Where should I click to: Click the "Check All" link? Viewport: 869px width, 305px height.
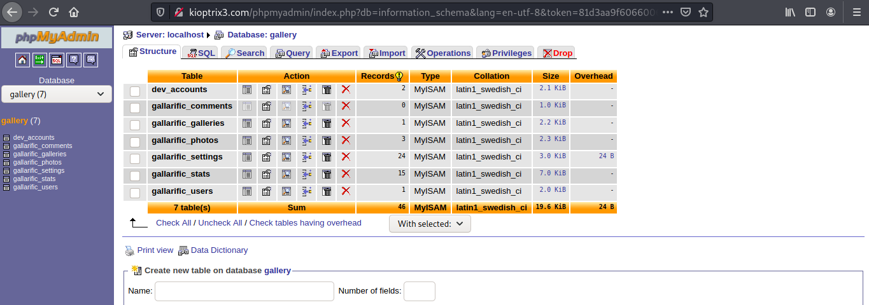(x=173, y=223)
